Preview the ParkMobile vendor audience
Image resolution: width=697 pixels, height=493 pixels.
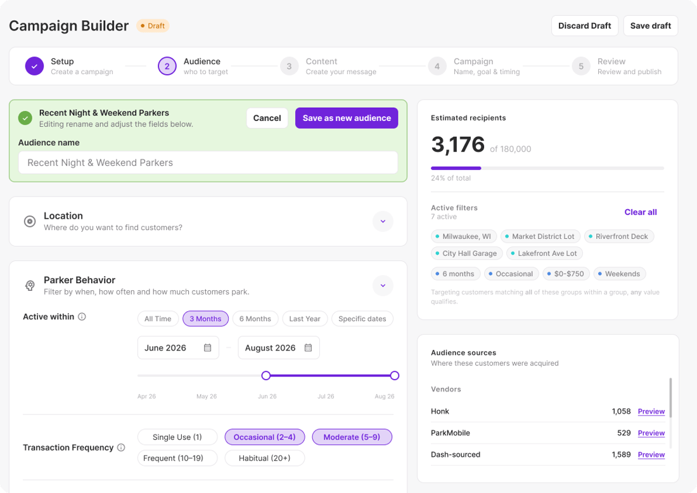click(x=651, y=433)
